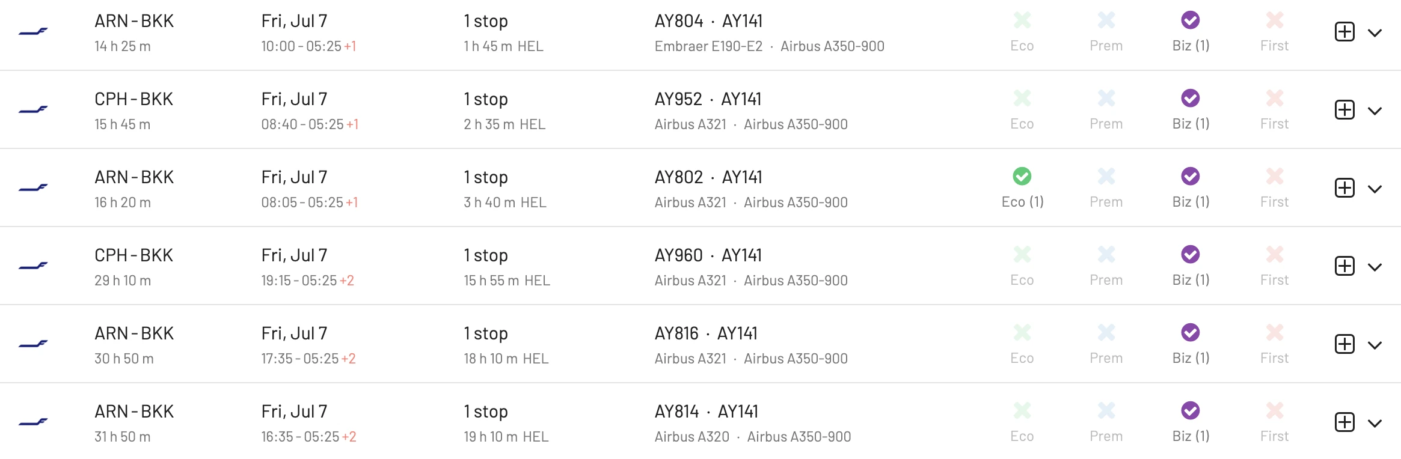Expand details chevron for AY816 flight

1375,345
